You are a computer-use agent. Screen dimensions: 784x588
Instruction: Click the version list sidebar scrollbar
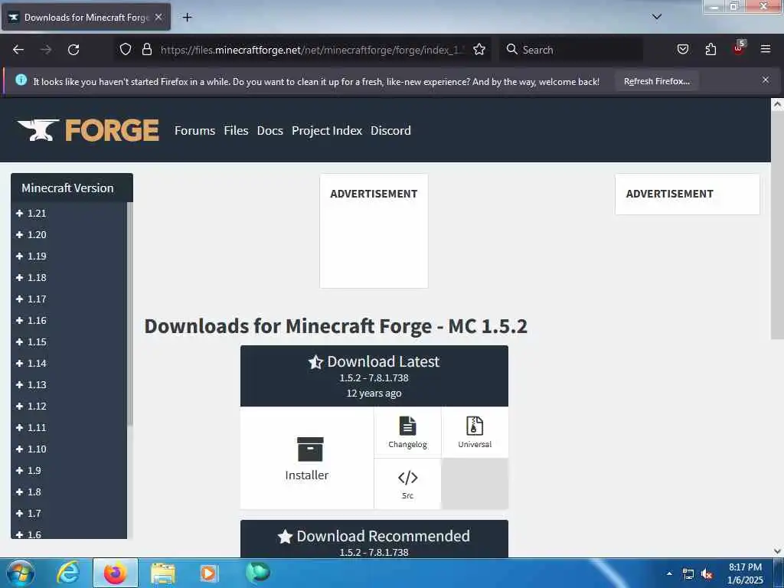pos(130,314)
